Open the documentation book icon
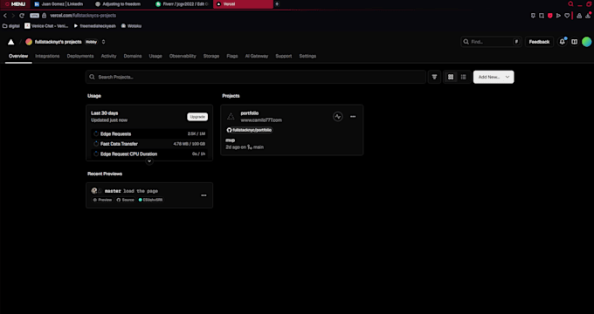Viewport: 594px width, 314px height. (574, 42)
